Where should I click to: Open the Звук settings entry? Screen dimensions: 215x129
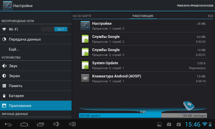coord(36,66)
